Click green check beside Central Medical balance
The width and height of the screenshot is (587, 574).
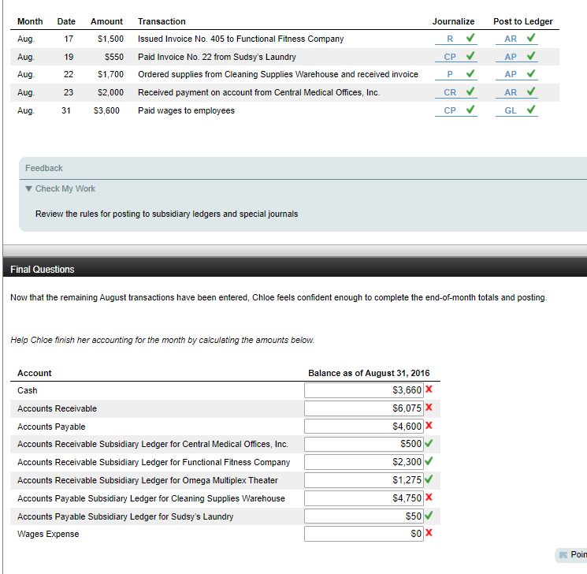tap(429, 443)
